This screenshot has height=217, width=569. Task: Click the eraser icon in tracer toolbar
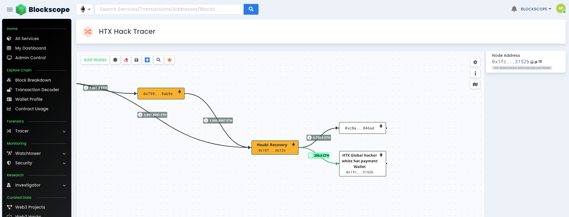pyautogui.click(x=126, y=60)
